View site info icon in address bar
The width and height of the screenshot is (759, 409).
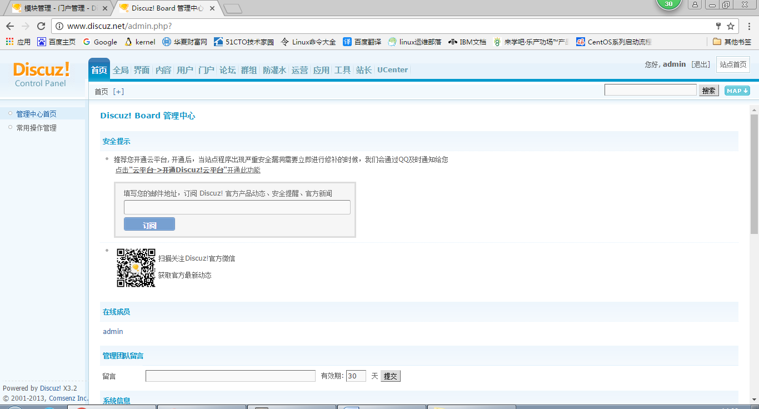pyautogui.click(x=60, y=26)
